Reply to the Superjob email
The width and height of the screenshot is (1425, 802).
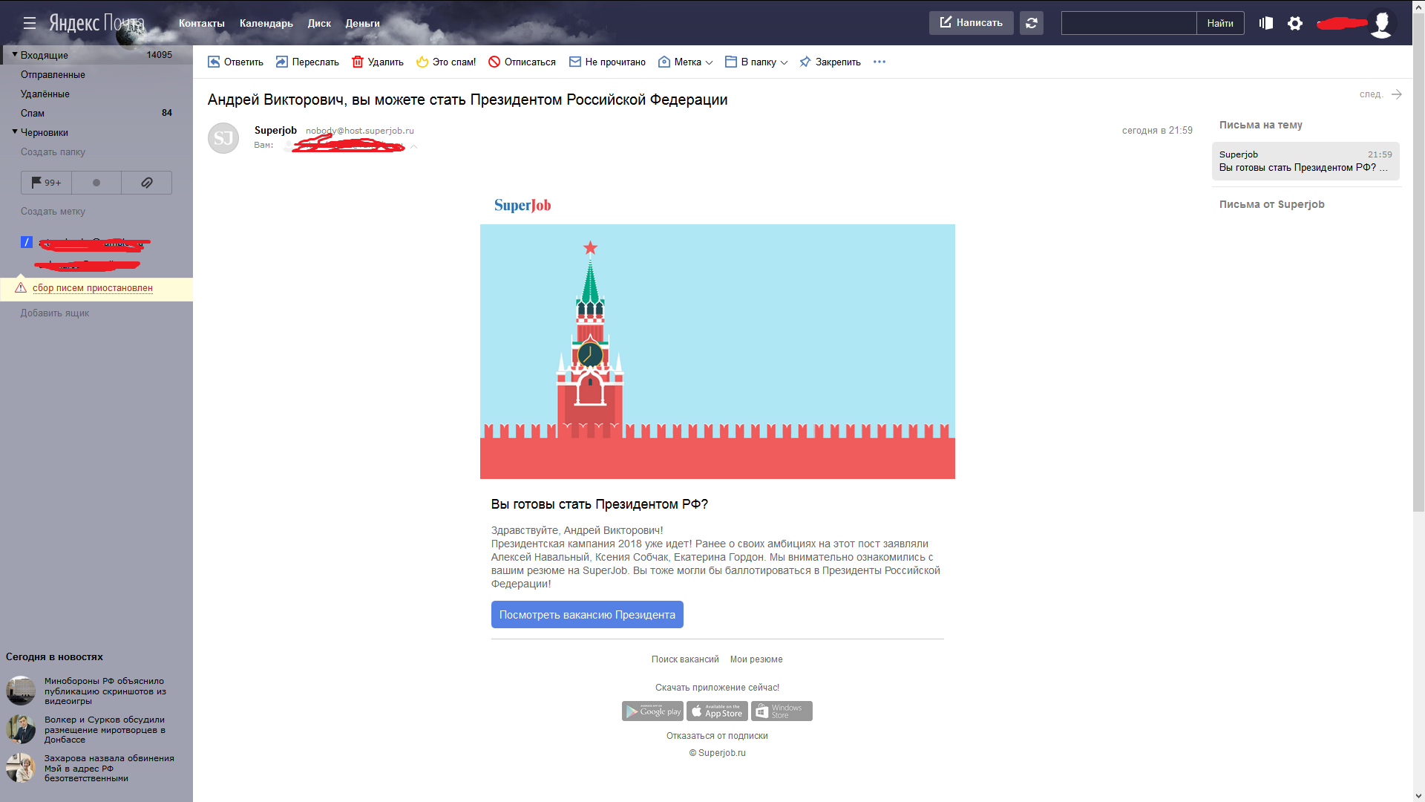[x=235, y=62]
